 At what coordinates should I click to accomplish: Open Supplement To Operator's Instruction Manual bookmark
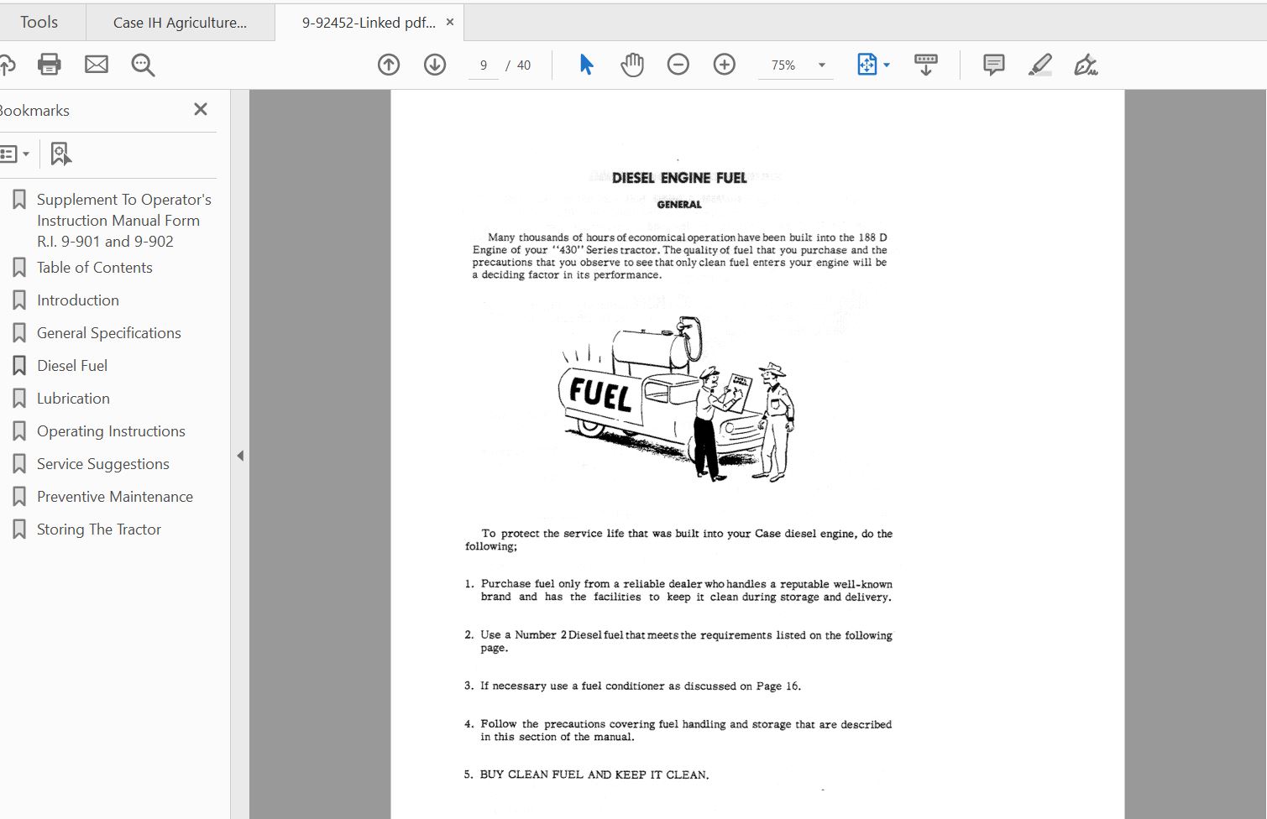[x=124, y=221]
